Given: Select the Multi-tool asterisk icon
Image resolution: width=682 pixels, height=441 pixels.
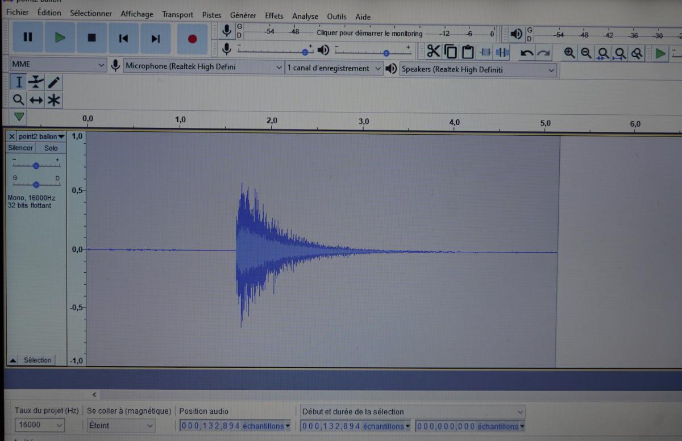Looking at the screenshot, I should [53, 100].
